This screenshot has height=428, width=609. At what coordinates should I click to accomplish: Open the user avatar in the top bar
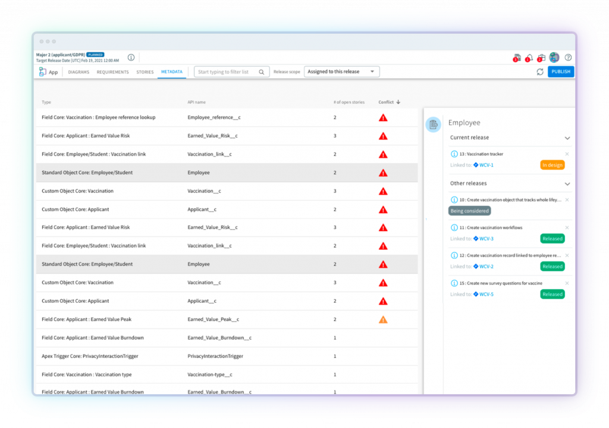pos(554,58)
